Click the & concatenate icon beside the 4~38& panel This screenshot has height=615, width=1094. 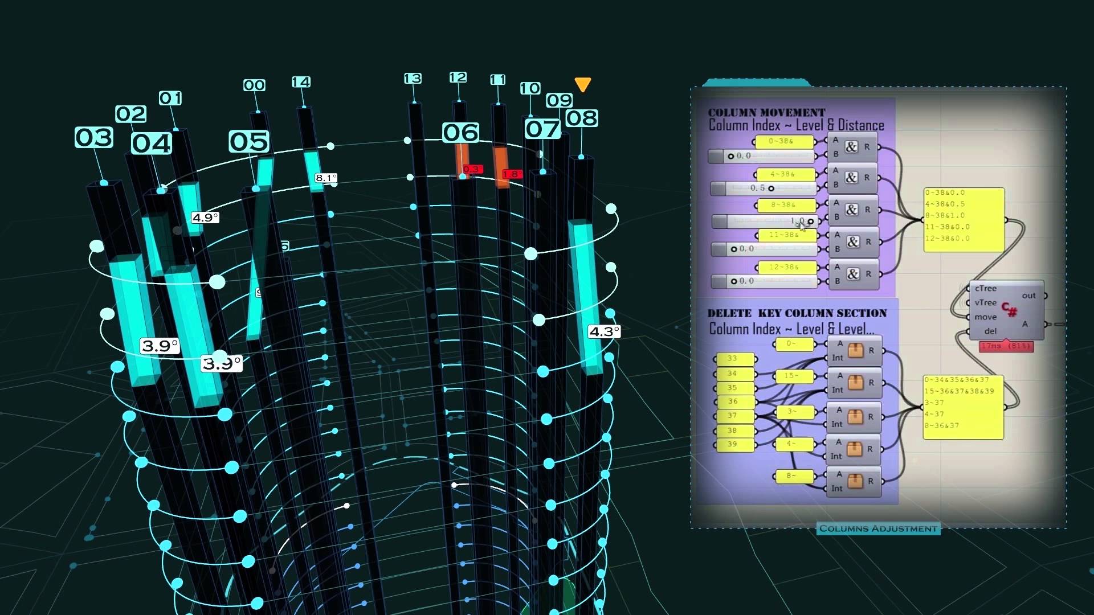(x=851, y=178)
